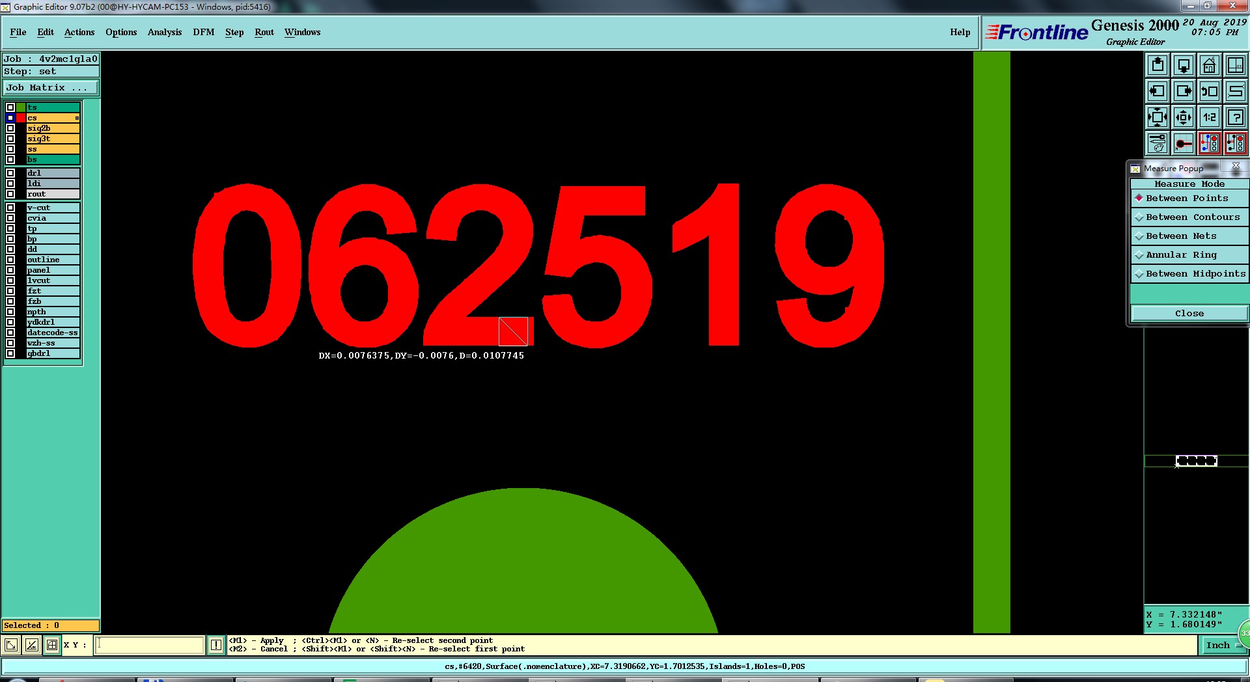The image size is (1250, 682).
Task: Click the green ts layer color swatch
Action: tap(21, 107)
